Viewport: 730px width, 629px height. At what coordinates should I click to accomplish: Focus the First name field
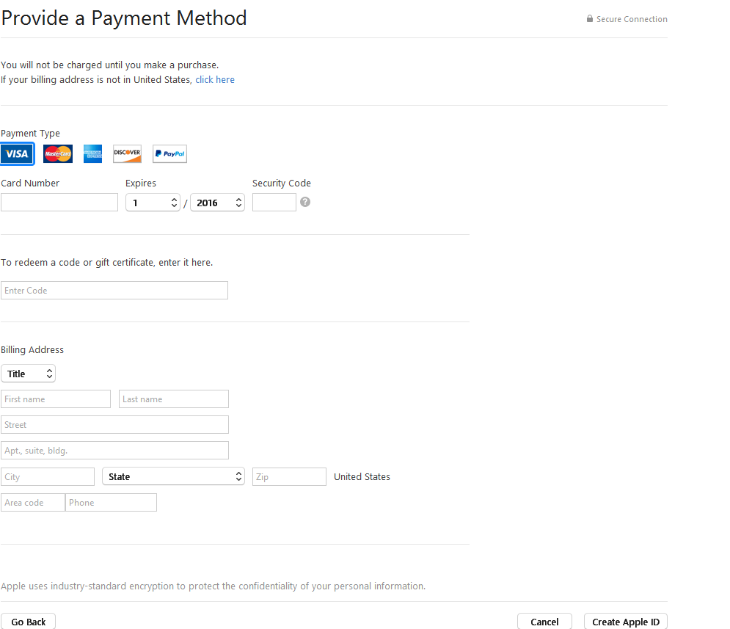[x=56, y=399]
